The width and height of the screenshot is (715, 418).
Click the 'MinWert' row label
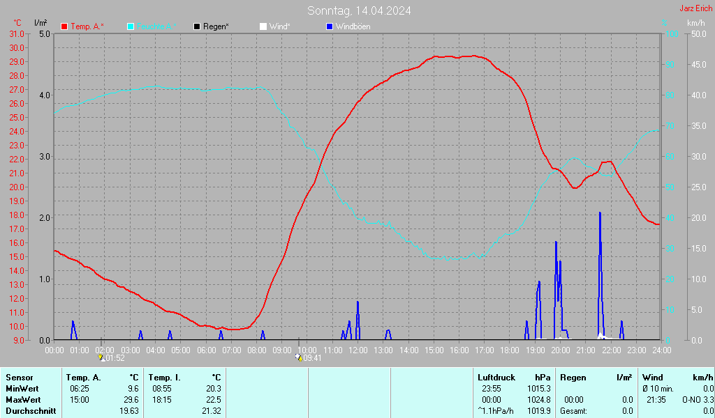pyautogui.click(x=22, y=389)
